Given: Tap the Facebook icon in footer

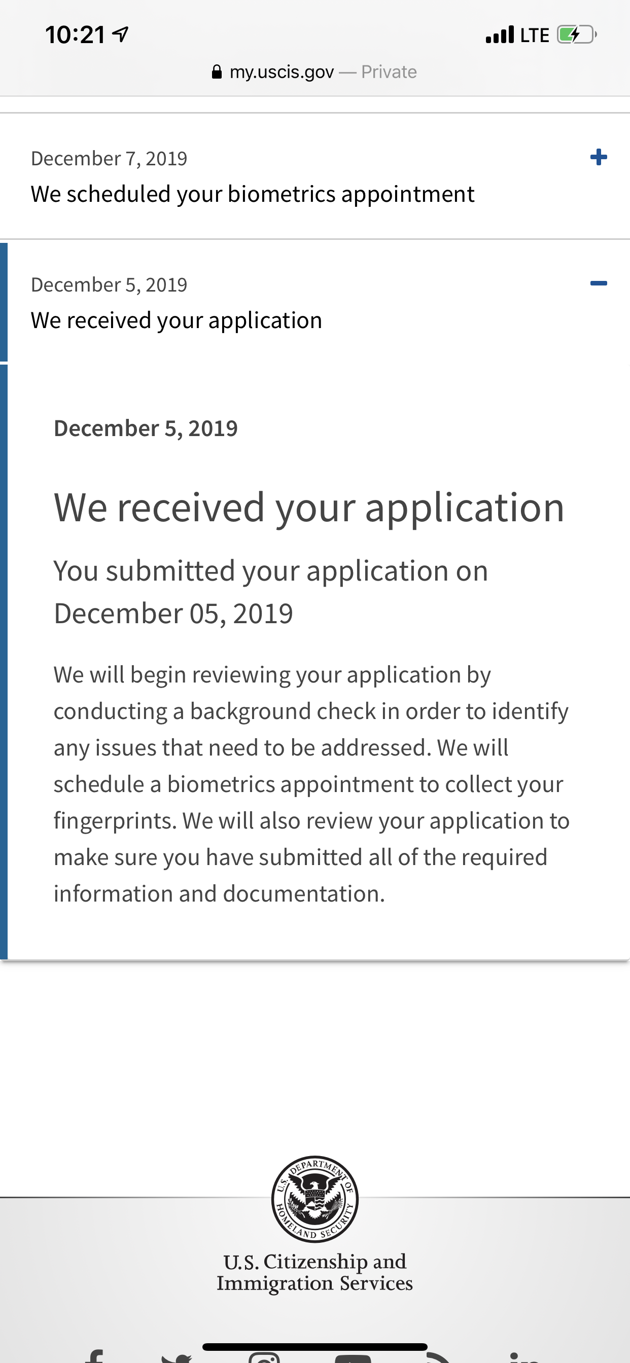Looking at the screenshot, I should pos(94,1356).
